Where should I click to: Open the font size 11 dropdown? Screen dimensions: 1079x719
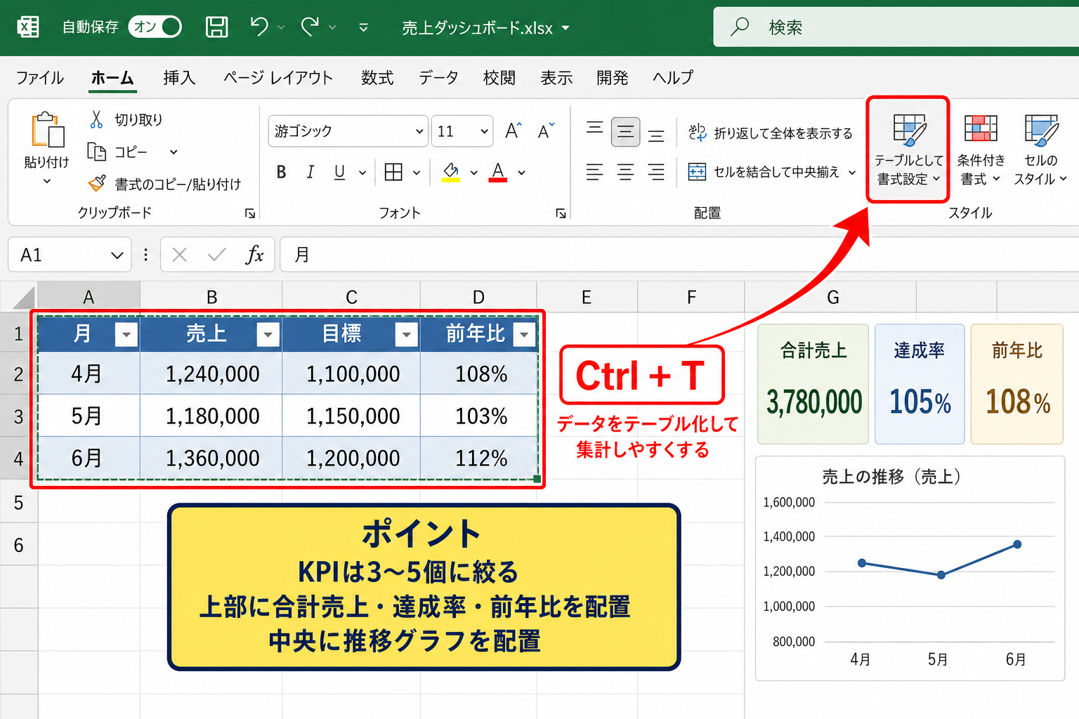(x=484, y=131)
